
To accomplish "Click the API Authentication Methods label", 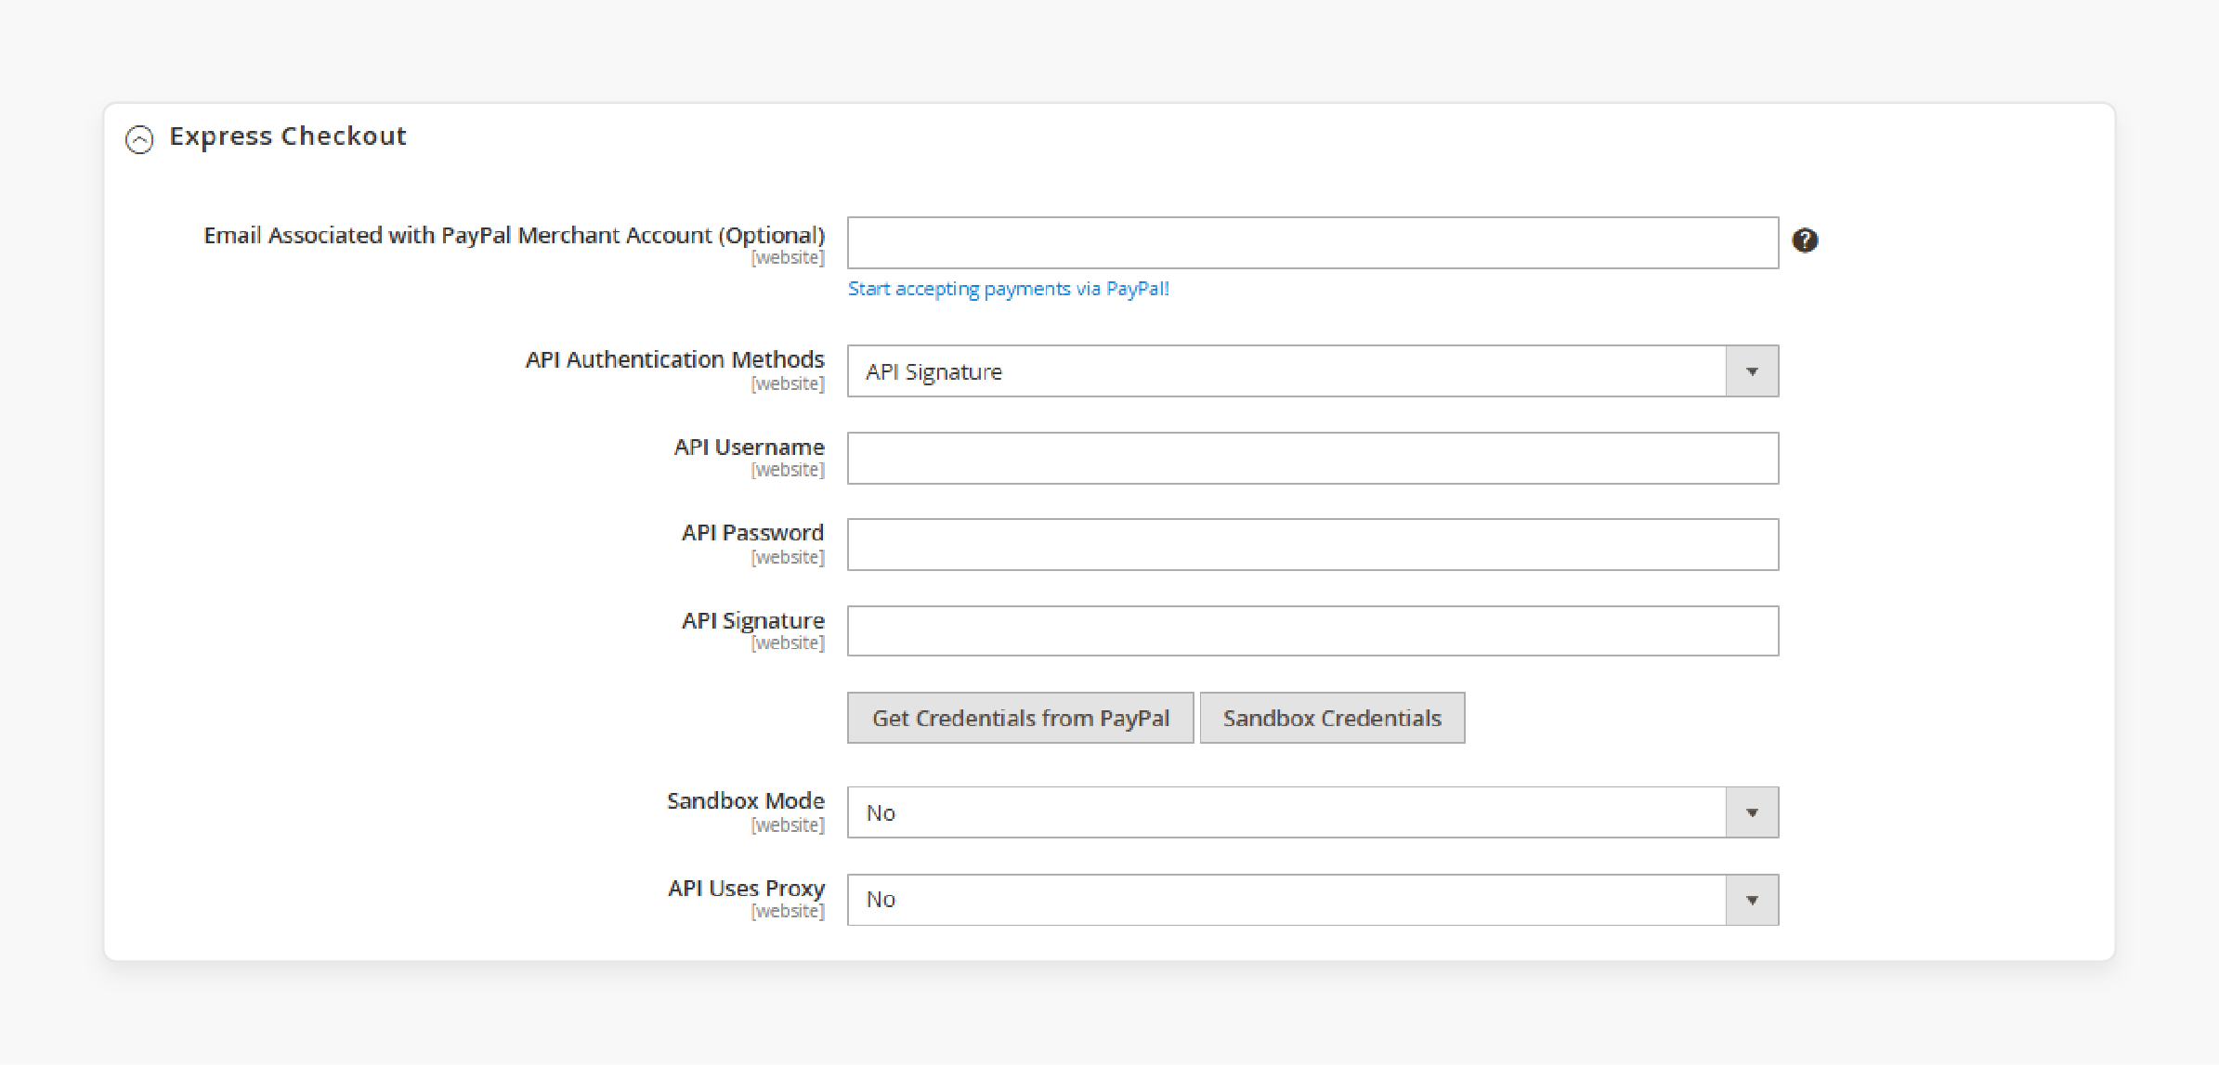I will pyautogui.click(x=675, y=359).
